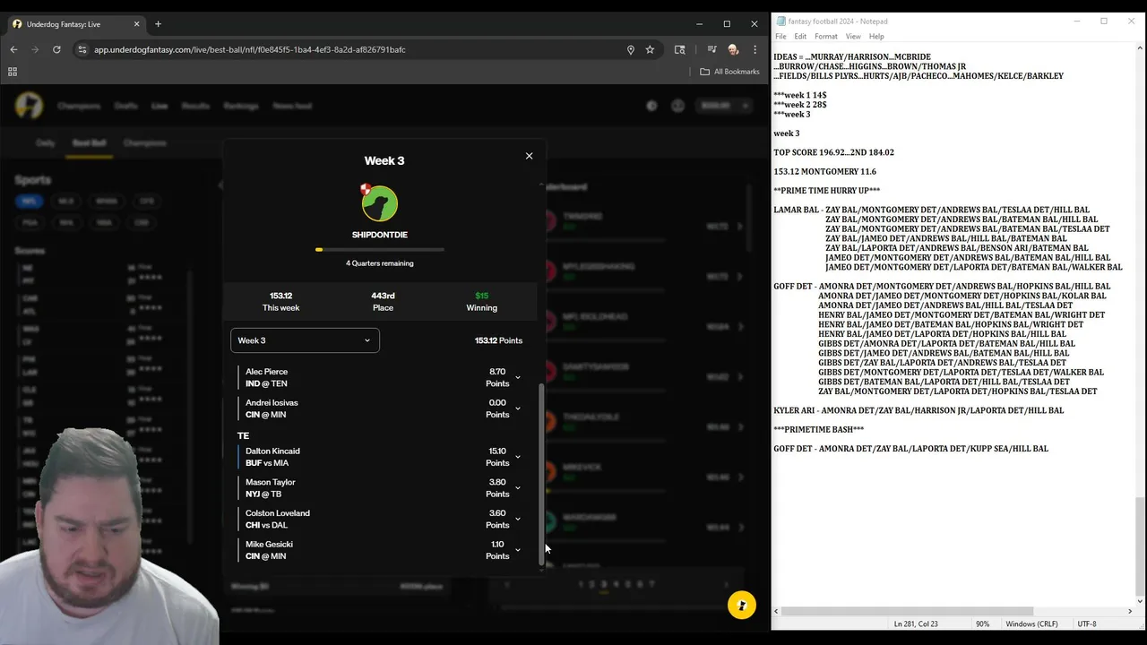The height and width of the screenshot is (645, 1147).
Task: Click Notepad scroll down arrow
Action: pos(1139,601)
